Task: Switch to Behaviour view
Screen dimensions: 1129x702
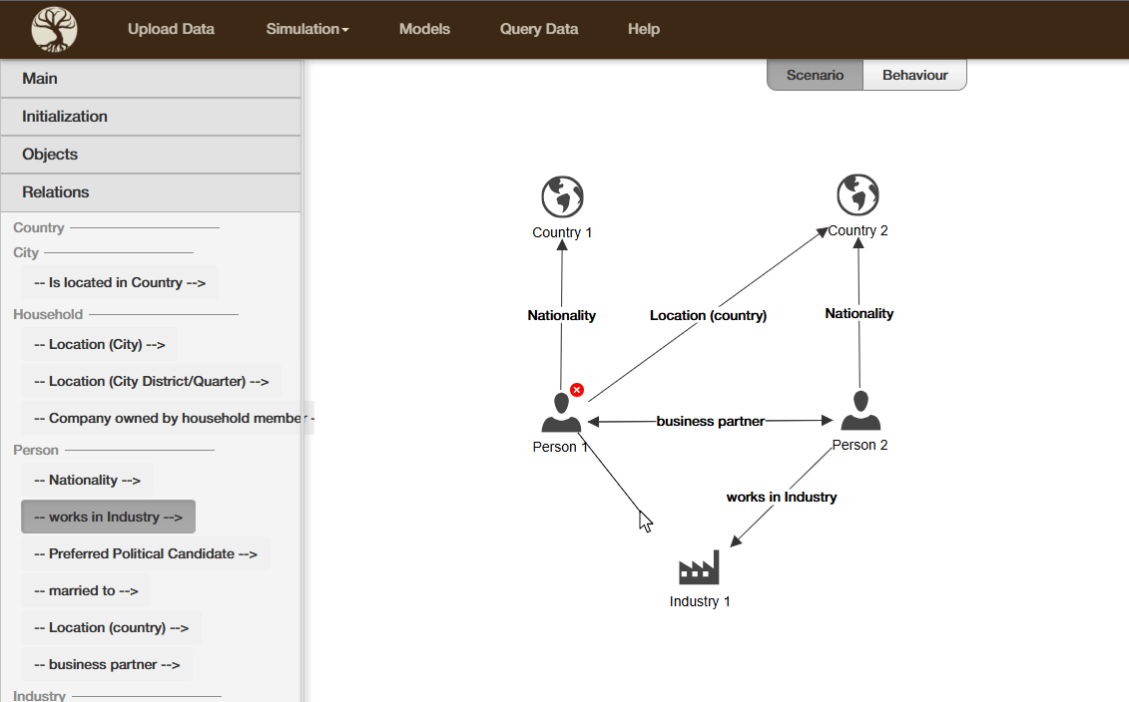Action: pyautogui.click(x=914, y=75)
